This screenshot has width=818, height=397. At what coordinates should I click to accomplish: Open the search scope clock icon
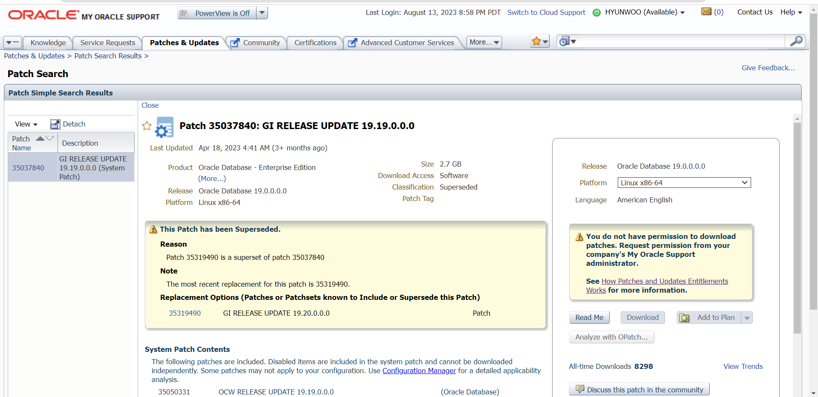[565, 41]
